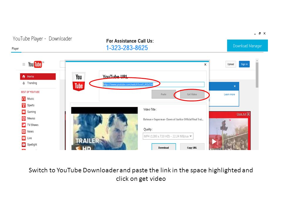Screen dimensions: 282x211
Task: Click the Paste button
Action: (164, 94)
